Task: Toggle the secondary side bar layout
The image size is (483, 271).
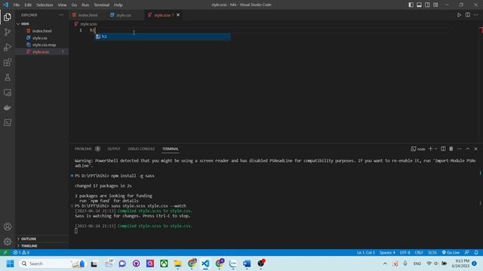Action: tap(428, 5)
